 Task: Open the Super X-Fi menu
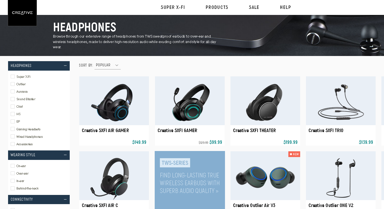[x=173, y=7]
